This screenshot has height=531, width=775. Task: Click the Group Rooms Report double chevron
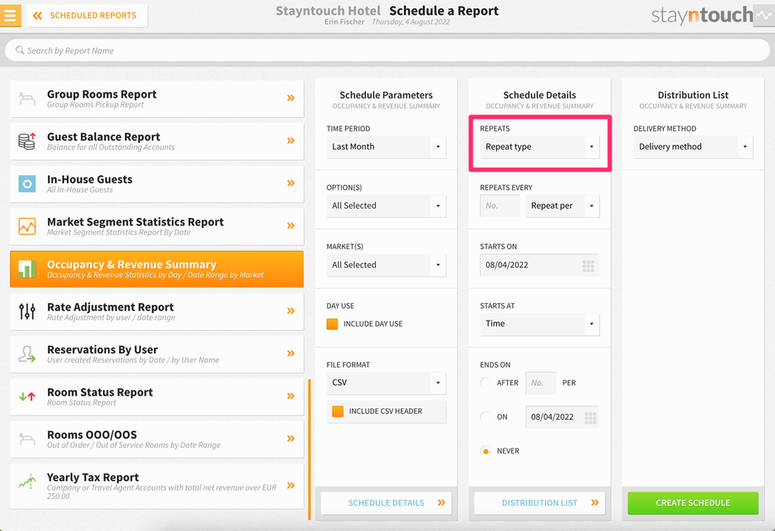click(x=291, y=98)
